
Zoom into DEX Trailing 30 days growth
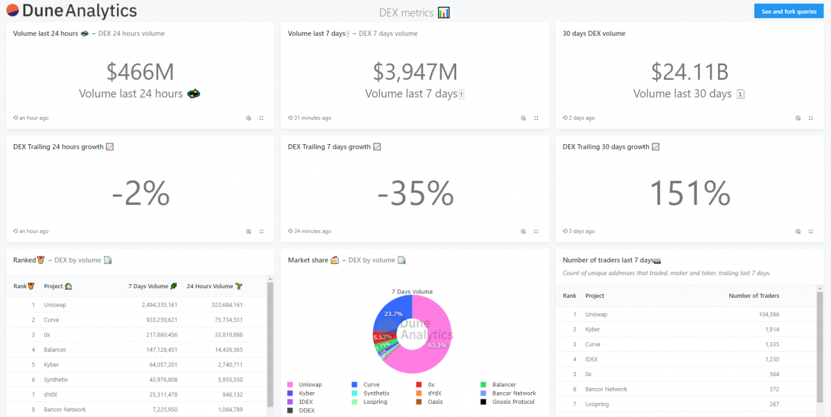(x=798, y=231)
